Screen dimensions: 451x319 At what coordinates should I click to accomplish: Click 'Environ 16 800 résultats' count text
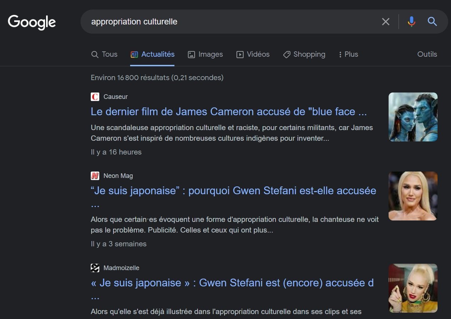click(157, 78)
